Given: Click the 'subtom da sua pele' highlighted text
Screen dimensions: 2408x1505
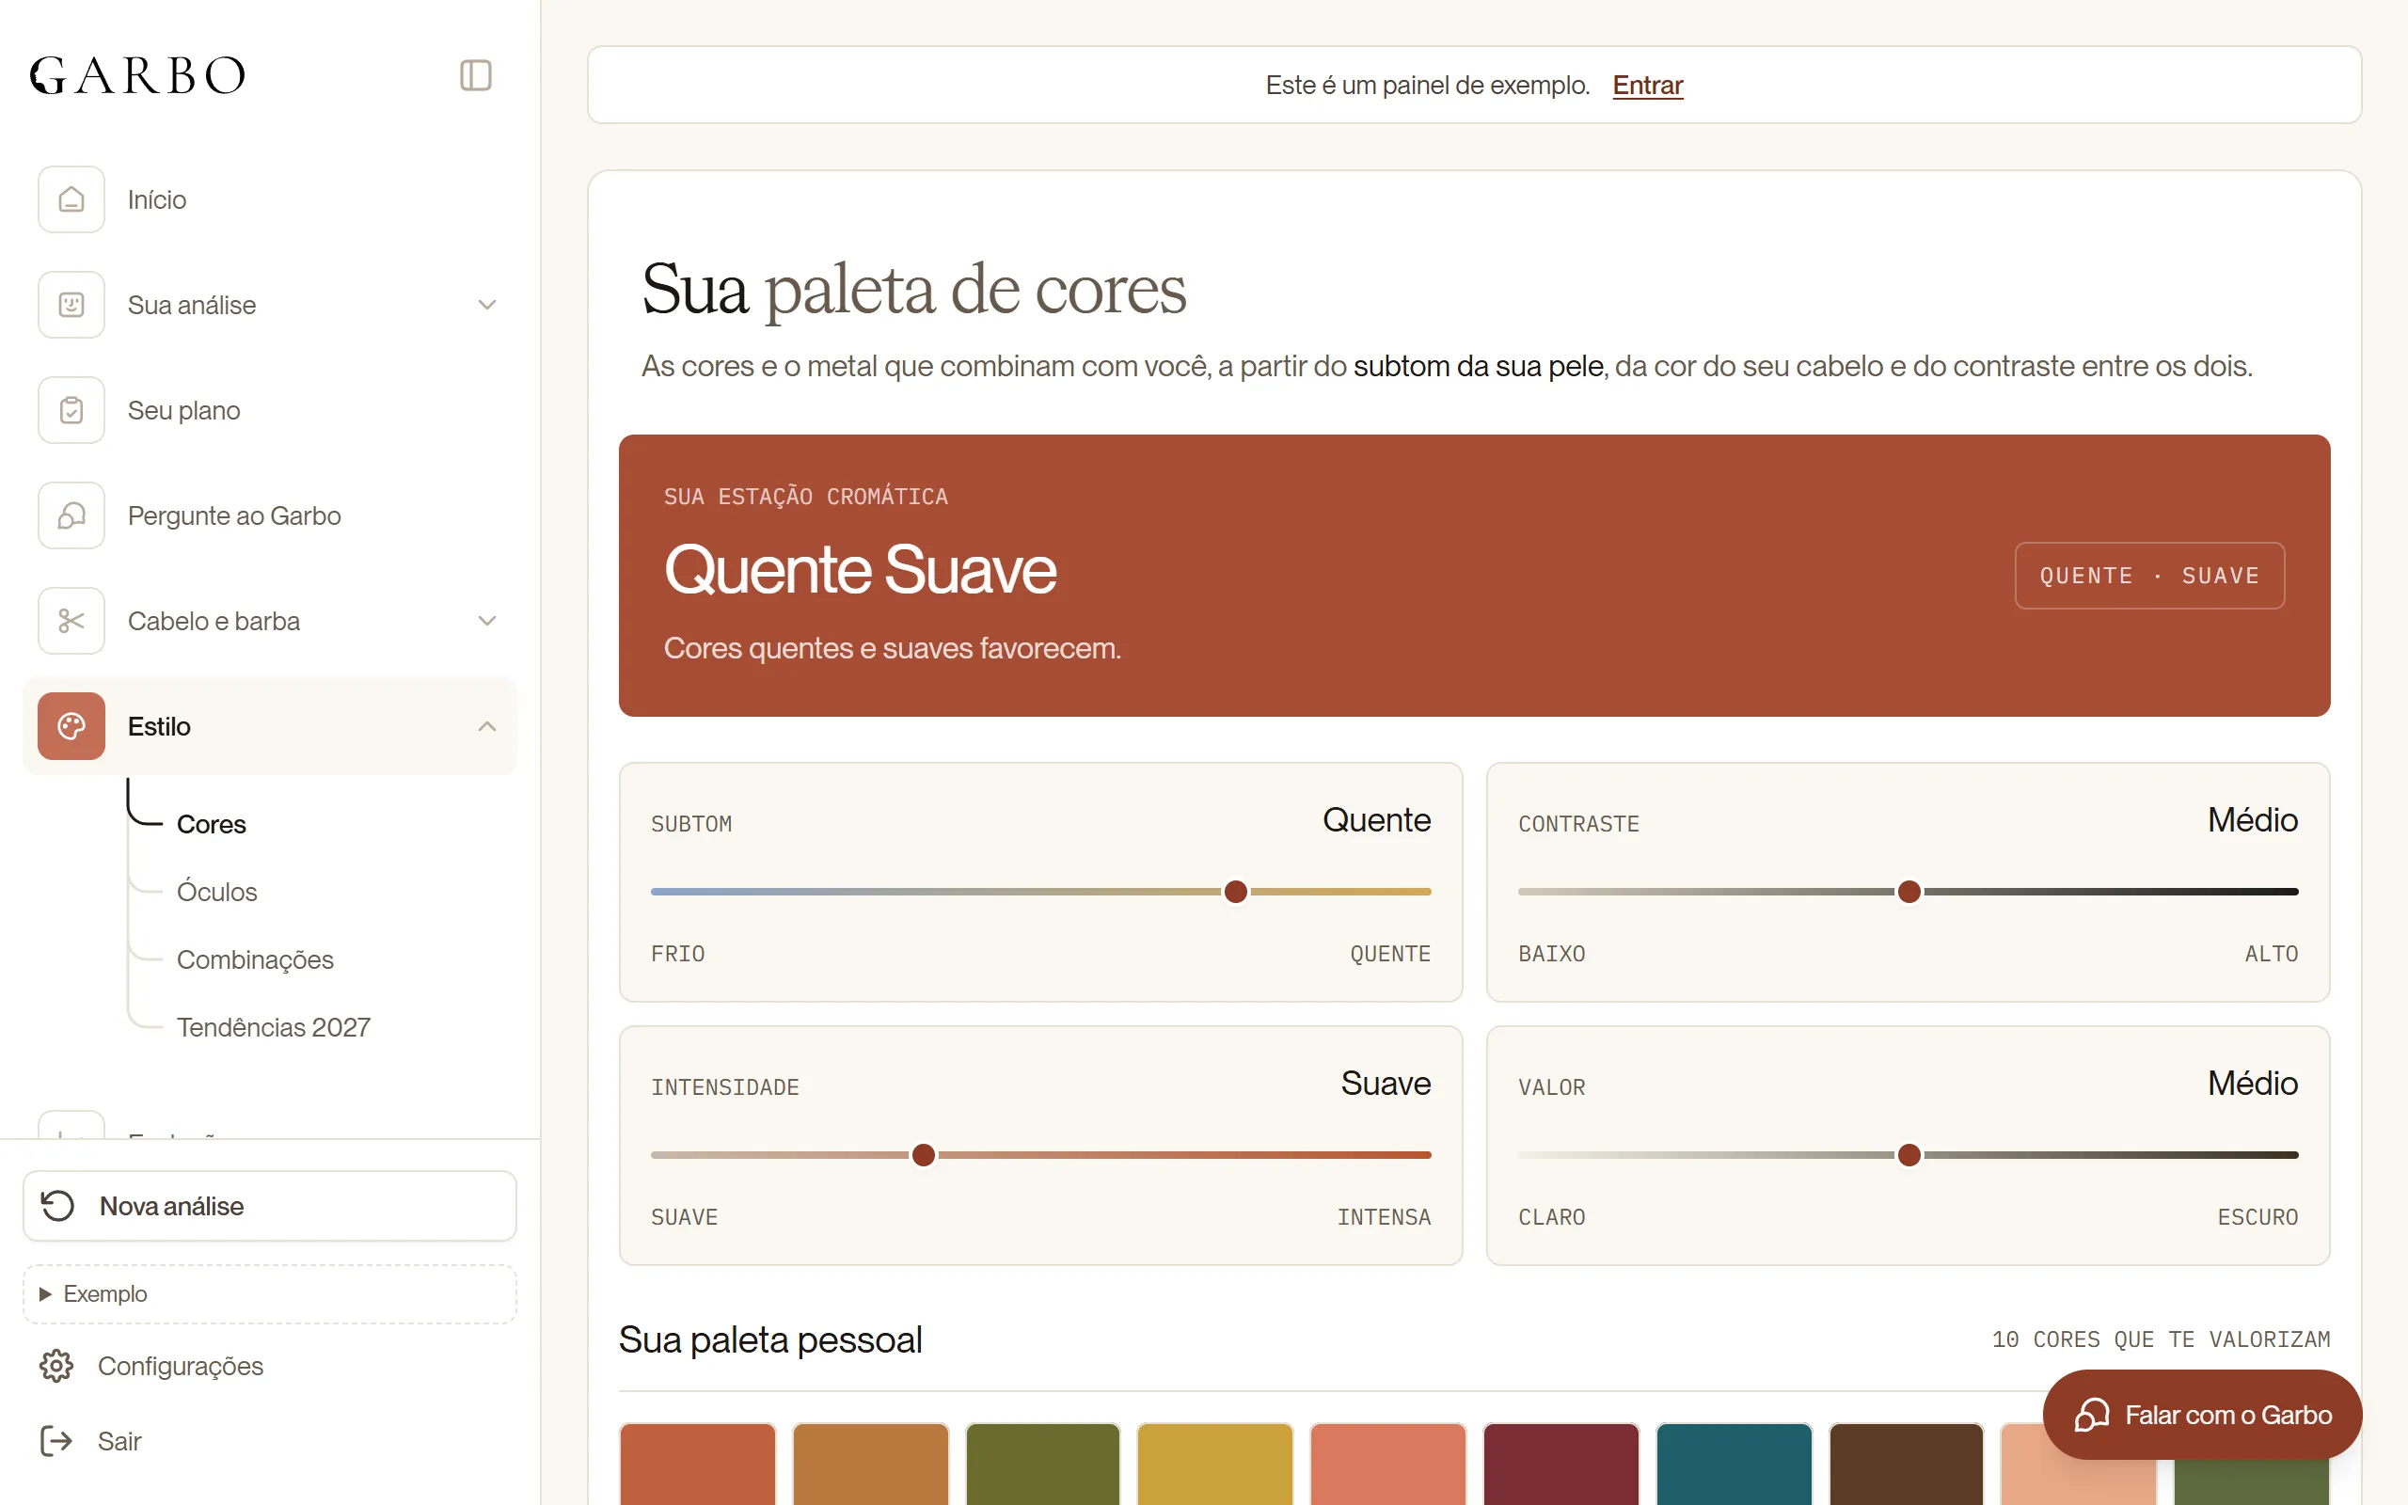Looking at the screenshot, I should [x=1478, y=366].
